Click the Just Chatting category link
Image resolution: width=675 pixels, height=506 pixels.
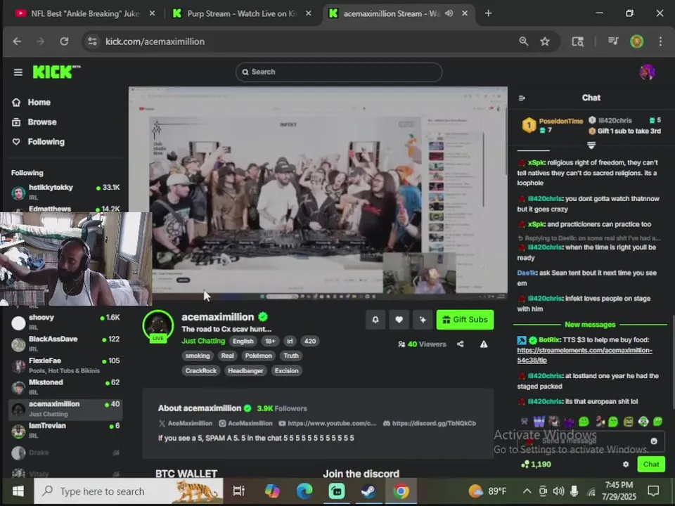click(x=203, y=342)
